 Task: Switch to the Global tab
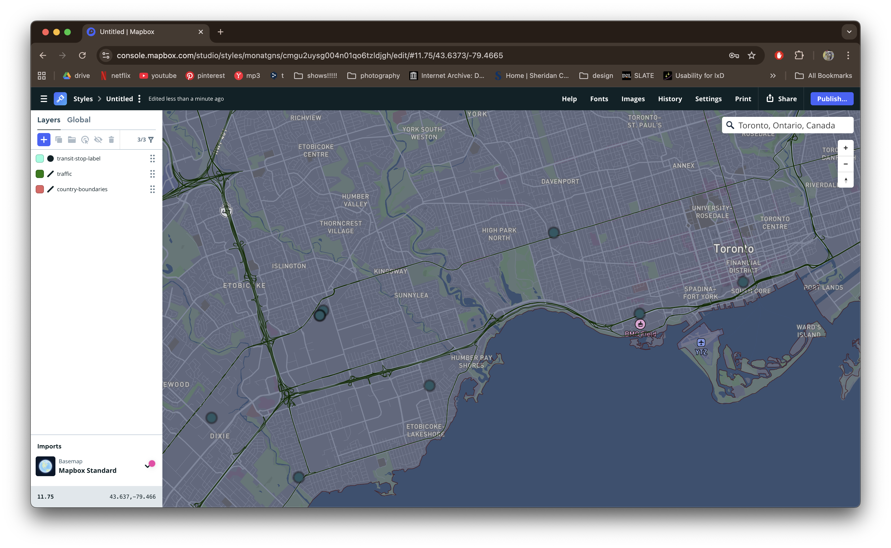coord(79,120)
